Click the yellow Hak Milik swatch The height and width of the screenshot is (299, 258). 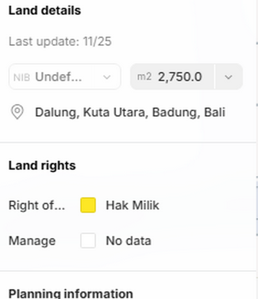(88, 205)
